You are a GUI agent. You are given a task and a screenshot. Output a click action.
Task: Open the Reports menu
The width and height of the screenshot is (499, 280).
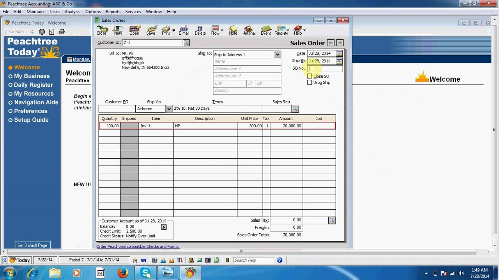113,12
